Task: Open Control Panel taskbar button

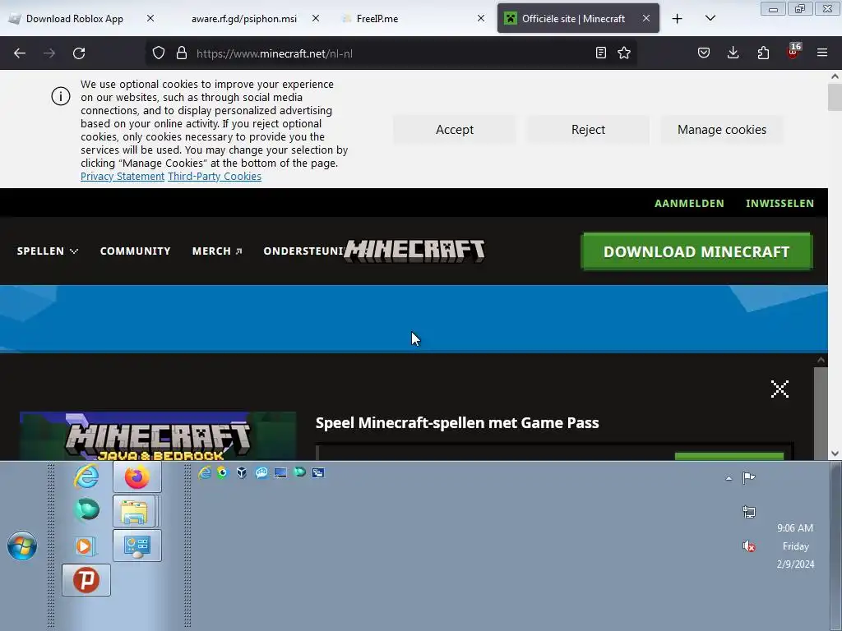Action: coord(137,546)
